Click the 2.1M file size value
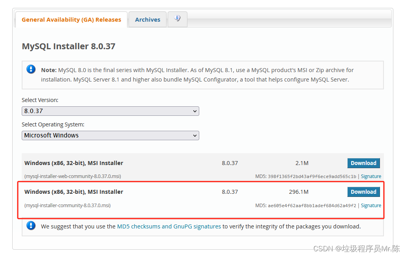Viewport: 406px width, 256px height. click(302, 163)
